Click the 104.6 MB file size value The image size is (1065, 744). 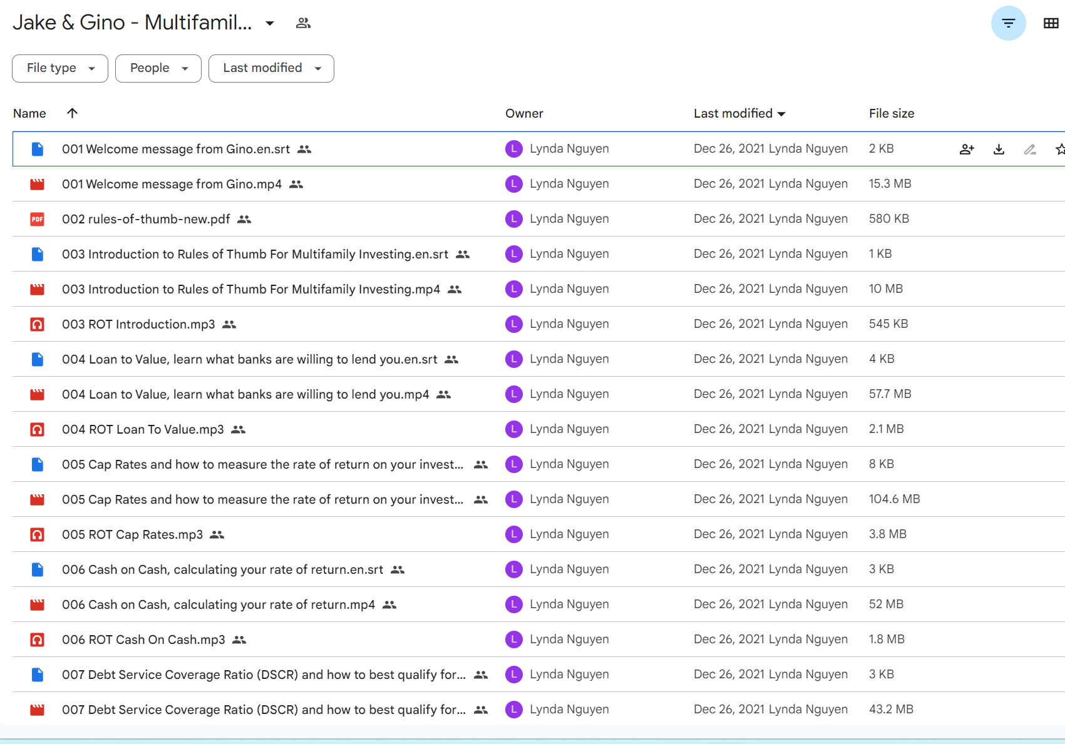894,499
